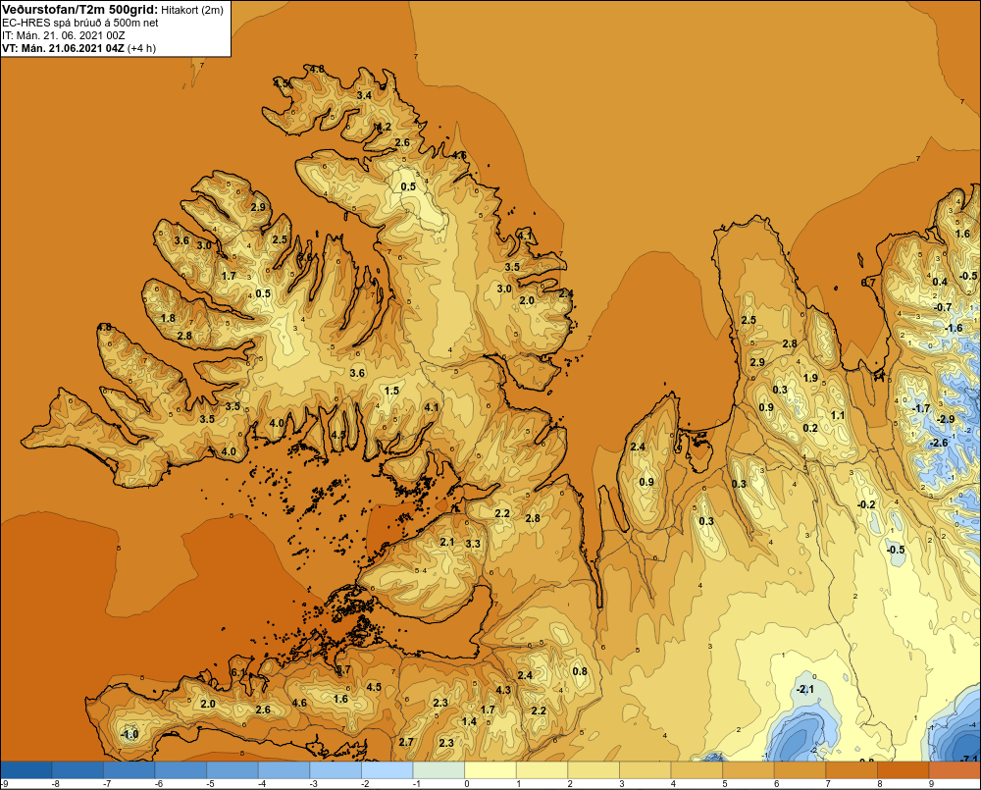Image resolution: width=981 pixels, height=790 pixels.
Task: Click the temperature value 1.1 on map
Action: tap(837, 415)
